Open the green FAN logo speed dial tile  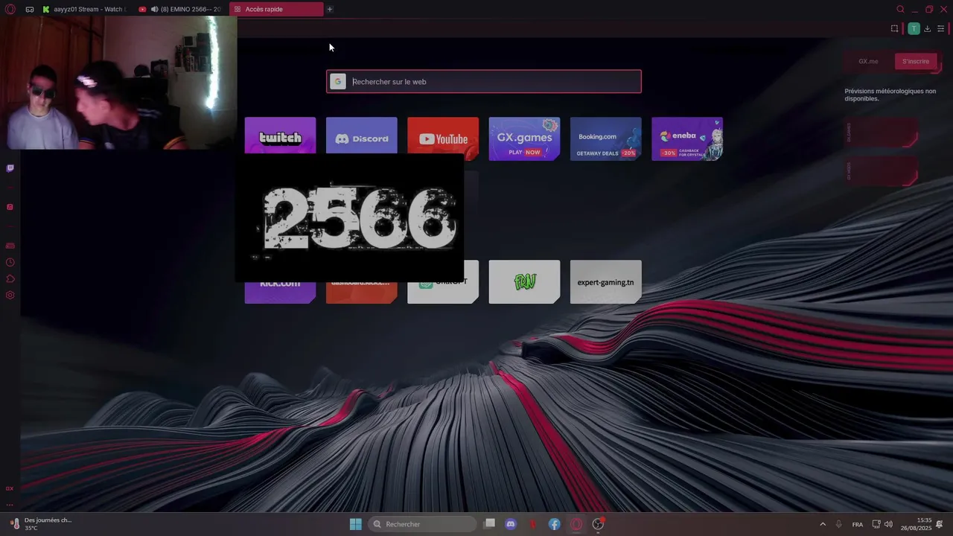524,281
